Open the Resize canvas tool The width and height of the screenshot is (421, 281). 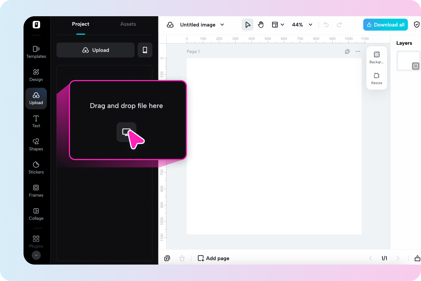[x=376, y=79]
